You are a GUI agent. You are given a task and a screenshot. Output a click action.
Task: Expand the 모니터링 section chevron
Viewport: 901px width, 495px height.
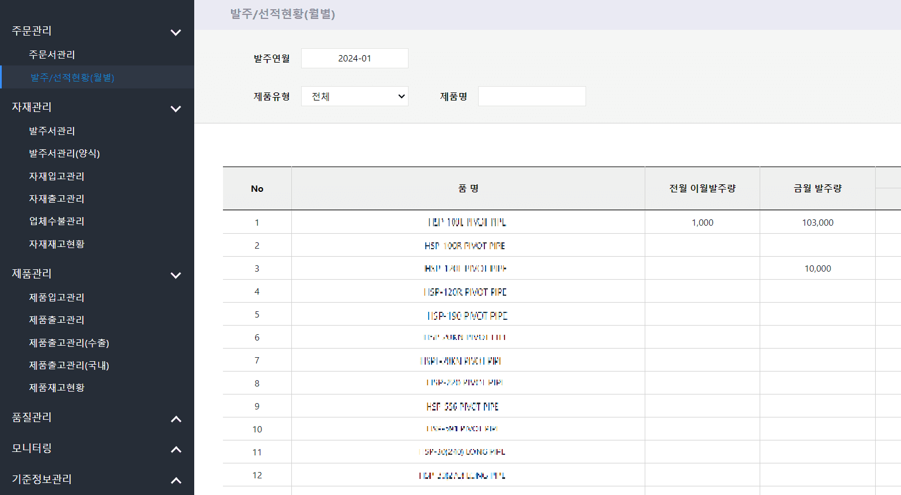coord(176,449)
